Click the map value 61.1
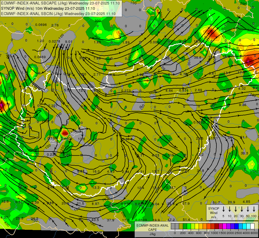 pyautogui.click(x=244, y=137)
